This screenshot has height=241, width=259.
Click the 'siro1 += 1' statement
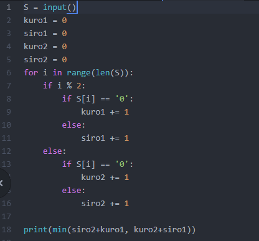click(x=105, y=138)
